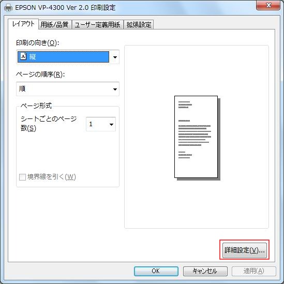Switch to the 用紙/品質 tab

coord(54,24)
